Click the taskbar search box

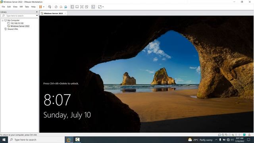36,140
